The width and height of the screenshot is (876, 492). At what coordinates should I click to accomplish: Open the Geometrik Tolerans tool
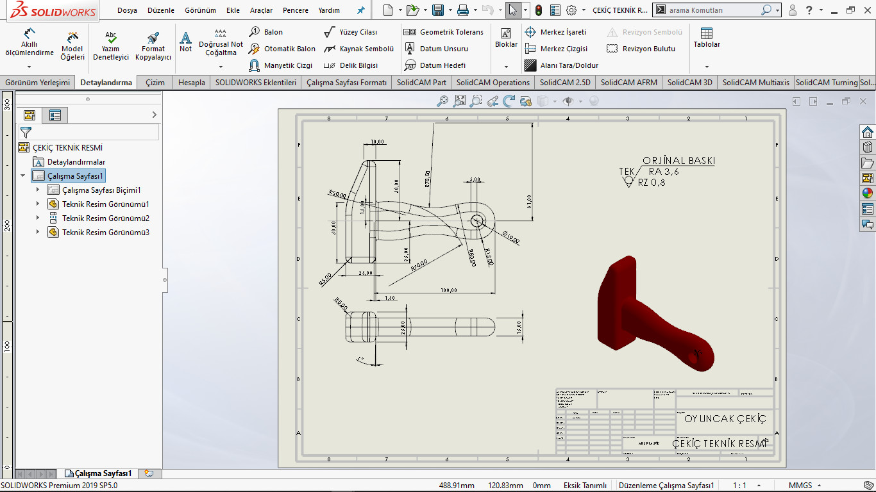click(444, 32)
